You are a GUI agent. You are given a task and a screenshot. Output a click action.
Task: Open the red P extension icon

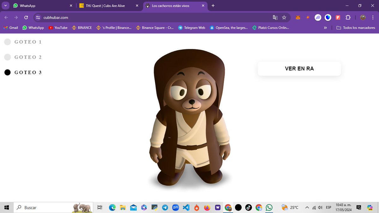click(338, 18)
